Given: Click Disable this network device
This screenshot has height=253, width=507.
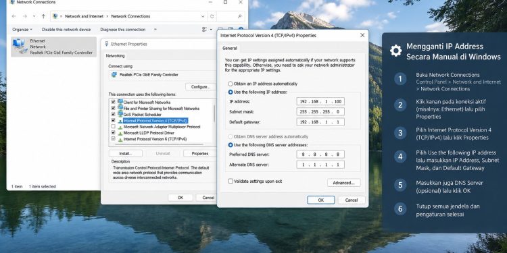Looking at the screenshot, I should [66, 30].
